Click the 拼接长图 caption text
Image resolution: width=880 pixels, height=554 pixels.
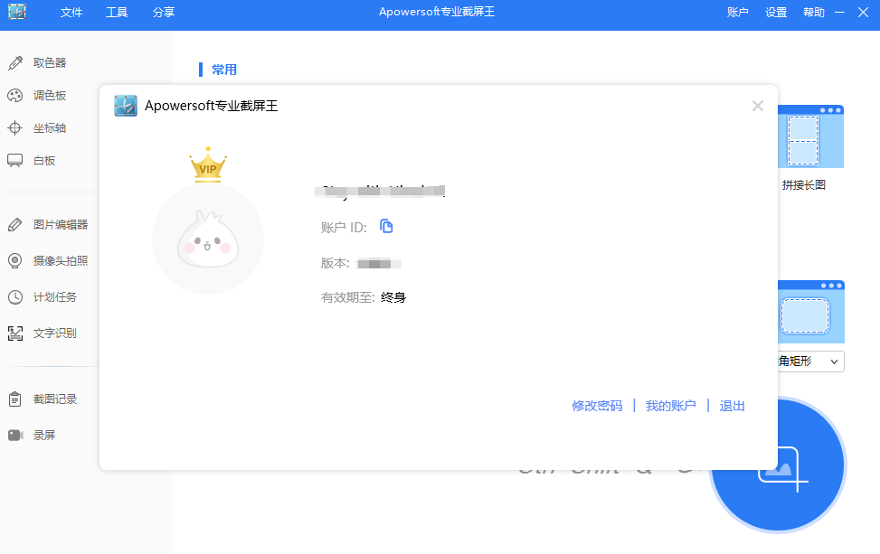(x=804, y=185)
